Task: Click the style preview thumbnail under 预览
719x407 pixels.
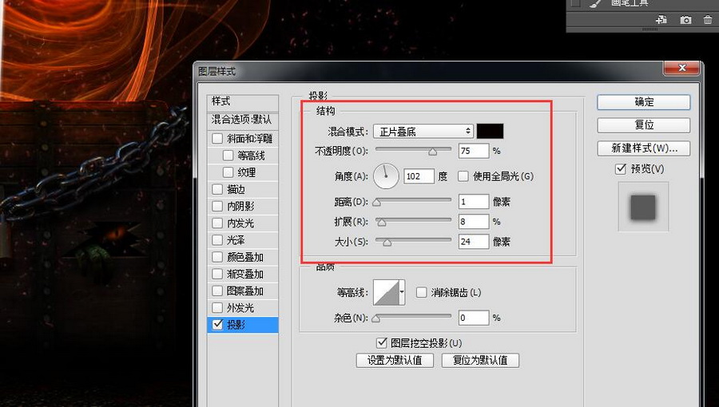Action: coord(643,207)
